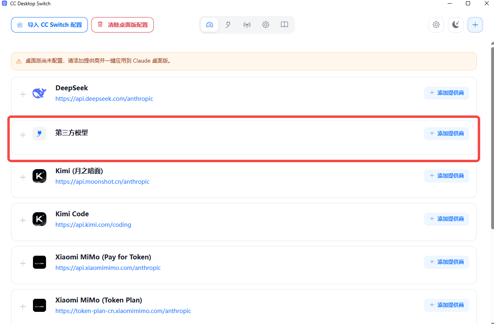Screen dimensions: 494x324
Task: Click the warning triangle icon in banner
Action: coord(19,61)
